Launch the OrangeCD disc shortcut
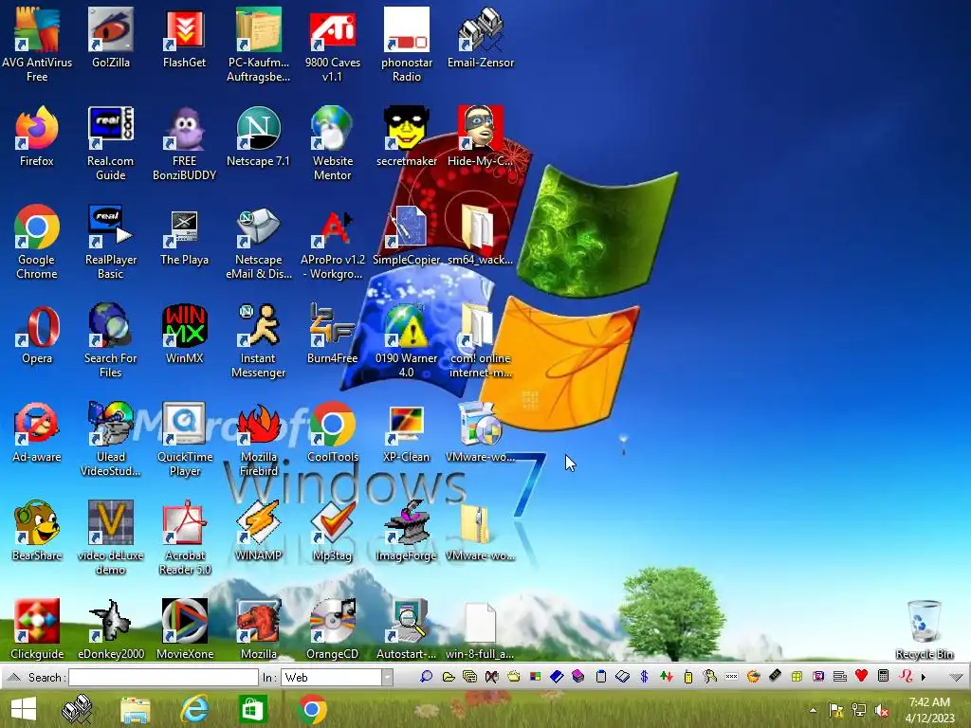 (333, 629)
